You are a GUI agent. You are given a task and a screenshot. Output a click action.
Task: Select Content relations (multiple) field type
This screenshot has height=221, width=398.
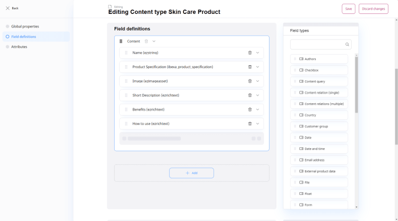click(x=319, y=104)
